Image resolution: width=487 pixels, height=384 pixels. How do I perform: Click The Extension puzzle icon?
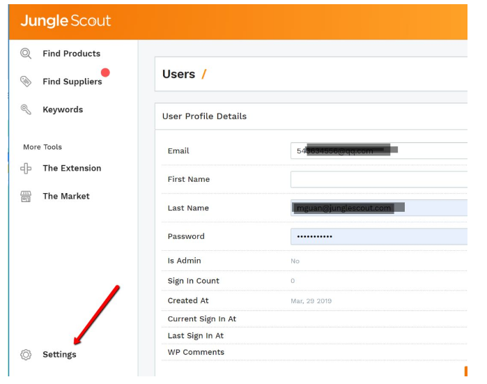(26, 169)
